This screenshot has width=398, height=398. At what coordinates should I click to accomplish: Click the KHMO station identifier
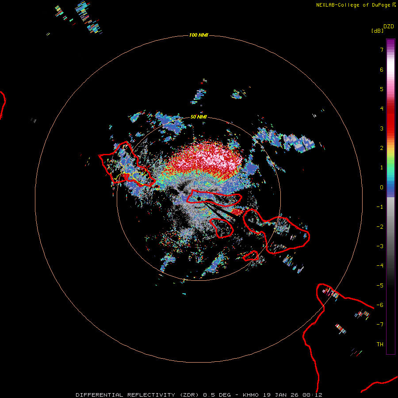251,395
